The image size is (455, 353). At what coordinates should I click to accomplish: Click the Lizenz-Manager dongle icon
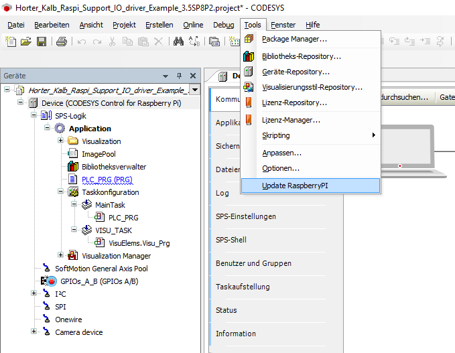click(x=249, y=120)
